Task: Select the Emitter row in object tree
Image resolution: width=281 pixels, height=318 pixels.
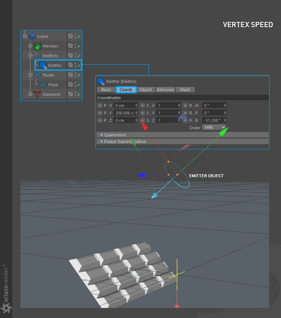Action: click(x=58, y=65)
